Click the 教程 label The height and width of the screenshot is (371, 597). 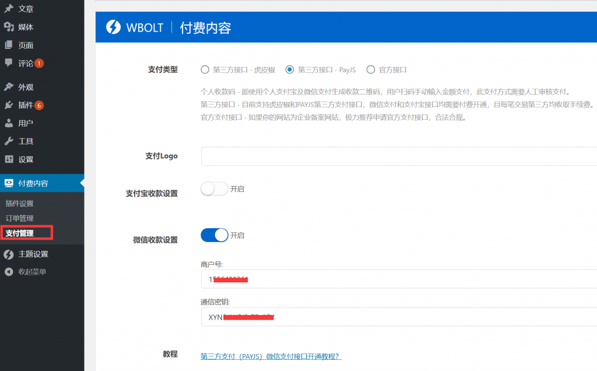pyautogui.click(x=170, y=354)
